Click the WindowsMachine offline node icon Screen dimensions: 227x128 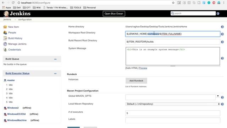coord(5,121)
